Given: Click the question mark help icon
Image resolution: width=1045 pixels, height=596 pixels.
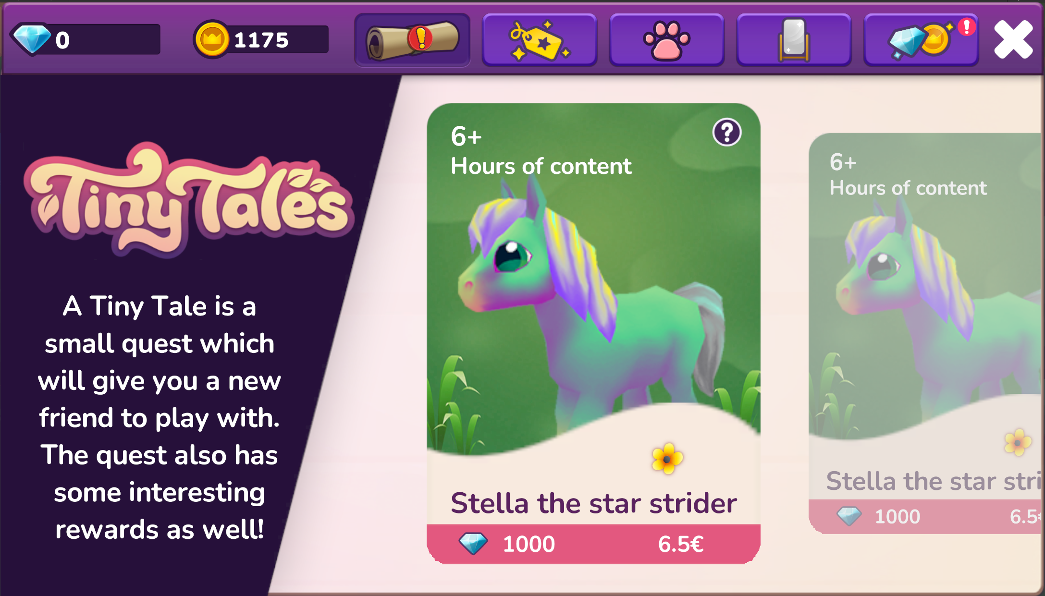Looking at the screenshot, I should pyautogui.click(x=727, y=132).
